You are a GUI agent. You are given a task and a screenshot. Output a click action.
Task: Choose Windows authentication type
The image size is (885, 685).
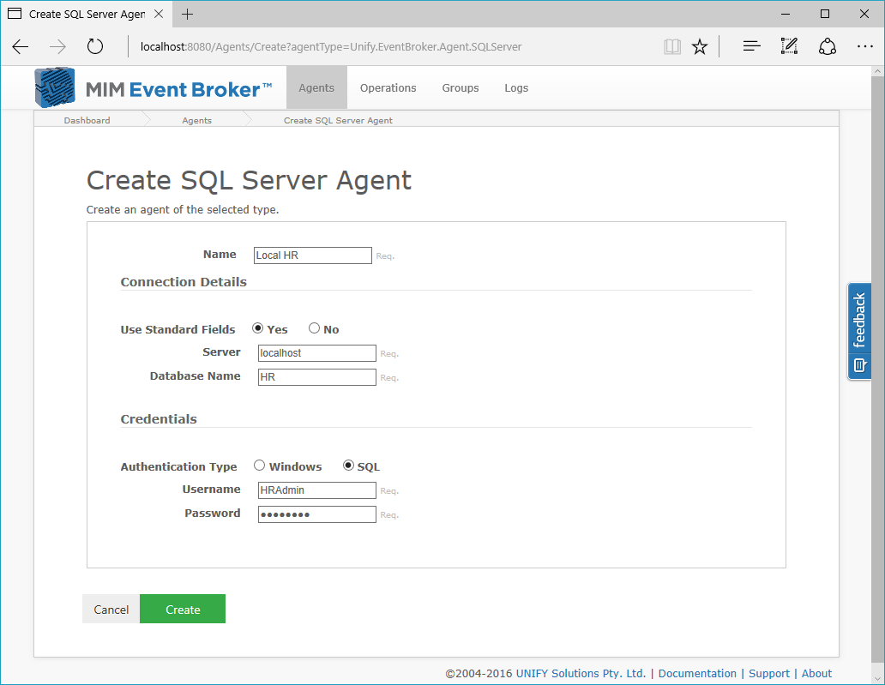pyautogui.click(x=259, y=465)
